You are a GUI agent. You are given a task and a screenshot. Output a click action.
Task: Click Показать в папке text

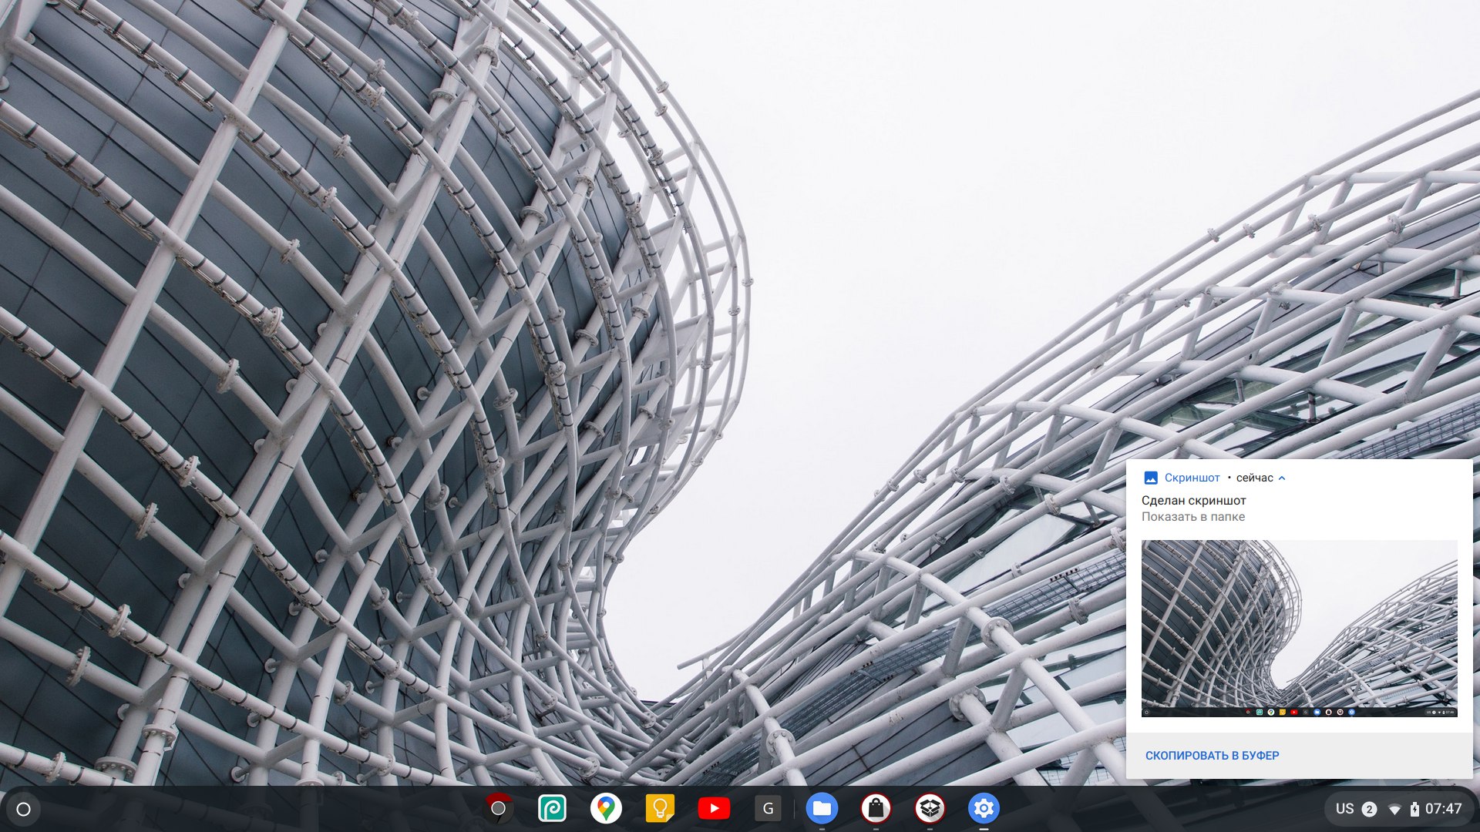(1193, 517)
